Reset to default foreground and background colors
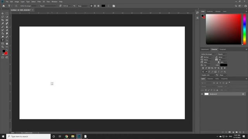The height and width of the screenshot is (139, 248). click(3, 54)
